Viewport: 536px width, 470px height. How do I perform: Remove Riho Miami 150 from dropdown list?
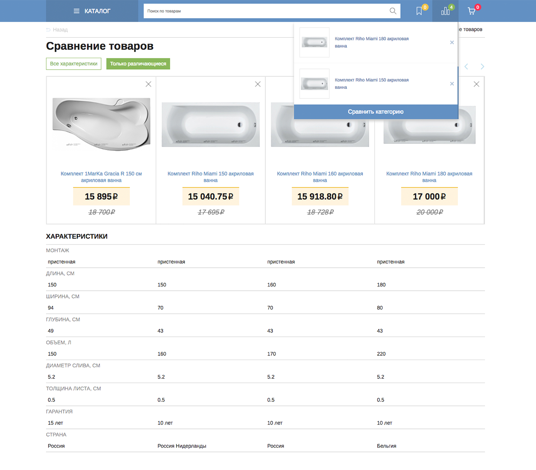pos(452,84)
